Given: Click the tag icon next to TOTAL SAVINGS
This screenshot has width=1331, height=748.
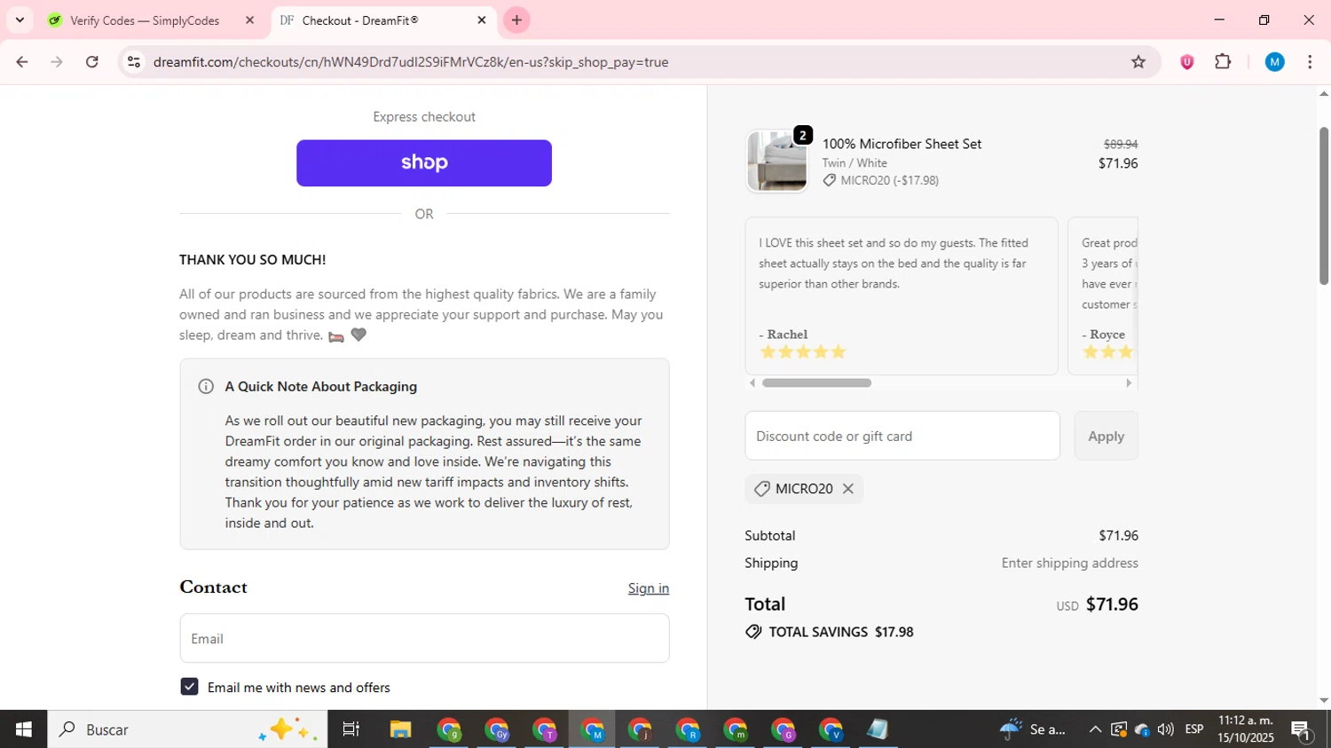Looking at the screenshot, I should (x=753, y=632).
